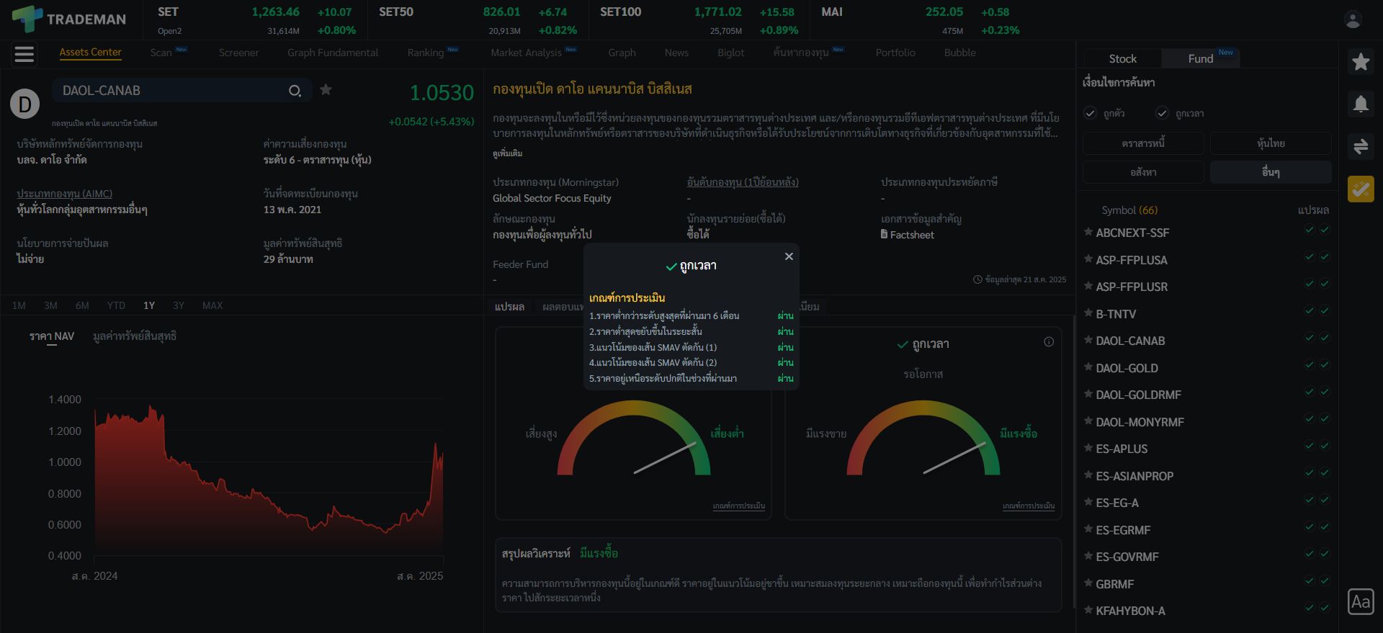Expand description with ดูเพิ่มเติม
Screen dimensions: 1383x633
click(x=508, y=153)
